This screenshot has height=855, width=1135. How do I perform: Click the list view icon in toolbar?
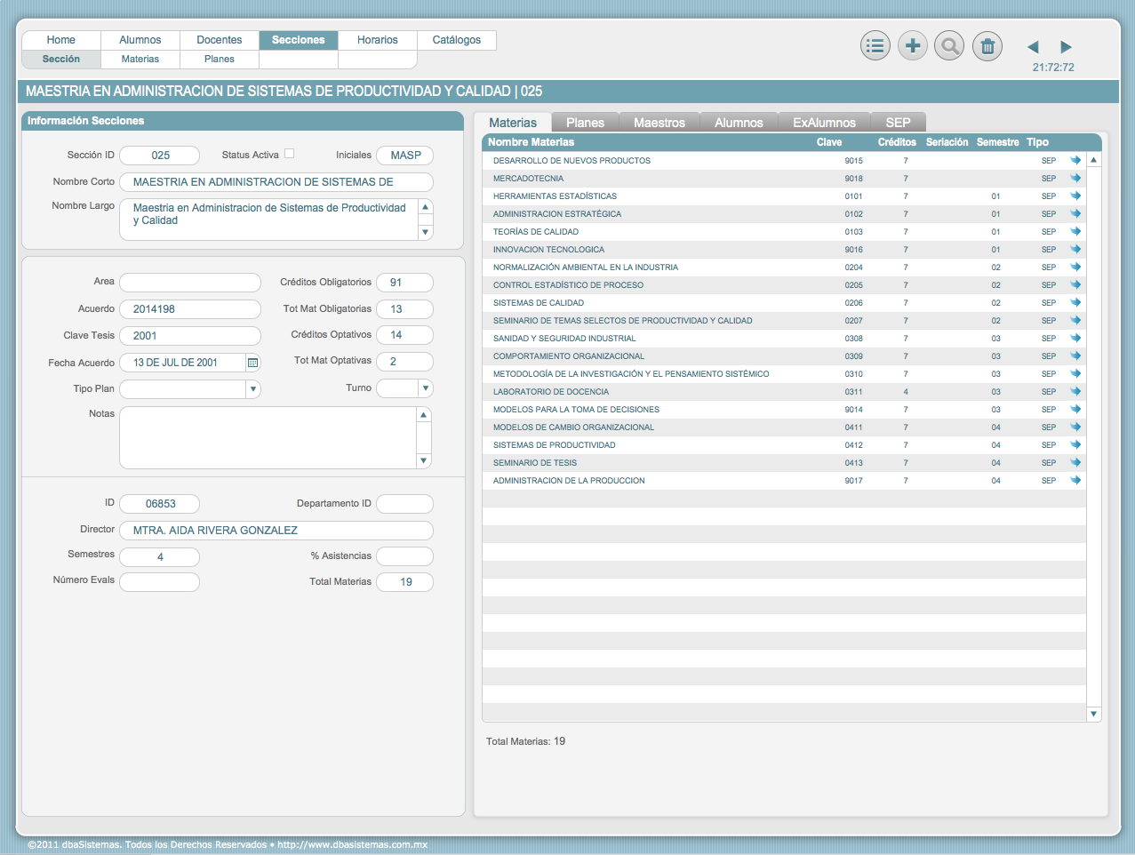pos(875,46)
